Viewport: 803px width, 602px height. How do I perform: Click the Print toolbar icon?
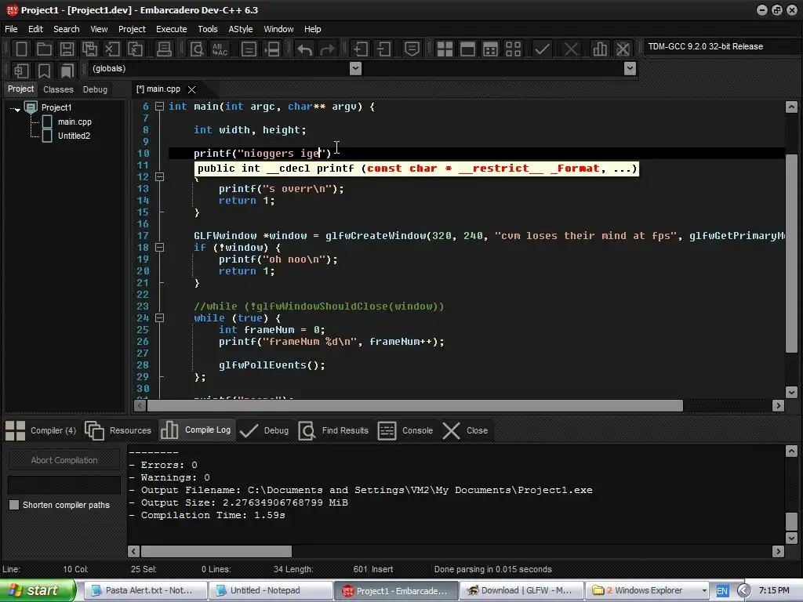pos(164,49)
